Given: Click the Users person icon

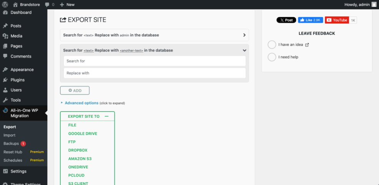Looking at the screenshot, I should coord(5,90).
